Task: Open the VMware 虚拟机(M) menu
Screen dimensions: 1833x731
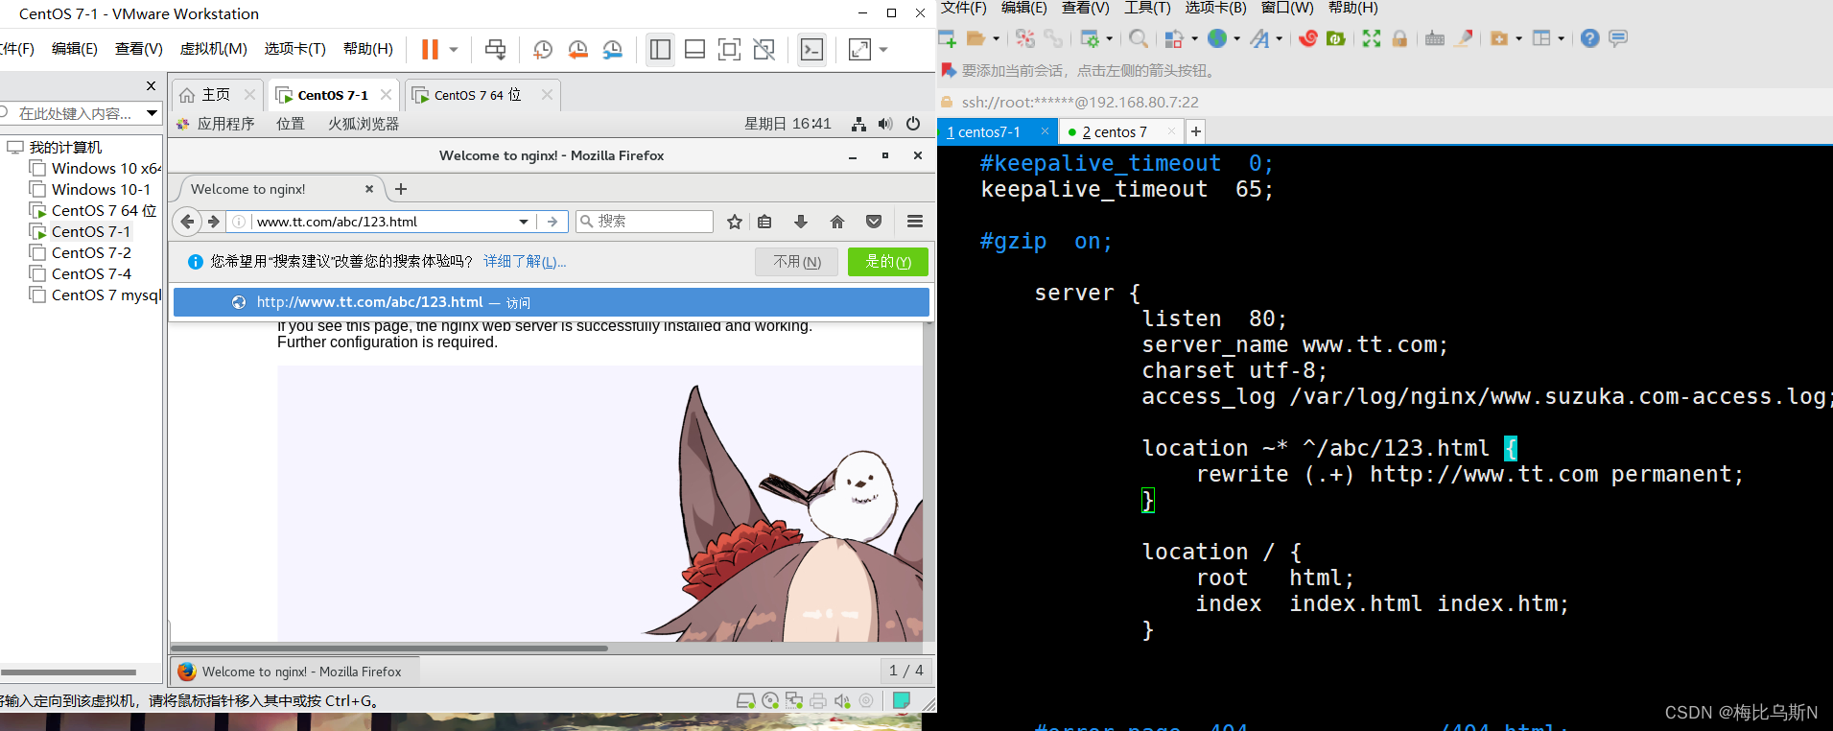Action: (x=214, y=49)
